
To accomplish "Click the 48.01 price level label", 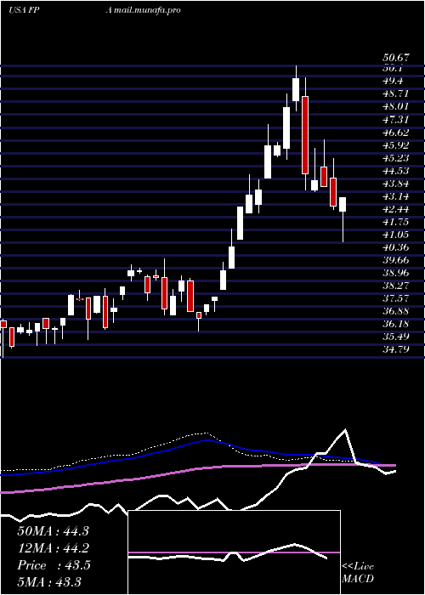I will [396, 106].
